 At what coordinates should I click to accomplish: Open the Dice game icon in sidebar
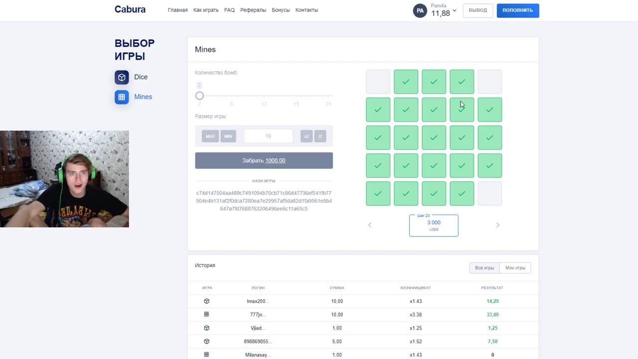[122, 77]
